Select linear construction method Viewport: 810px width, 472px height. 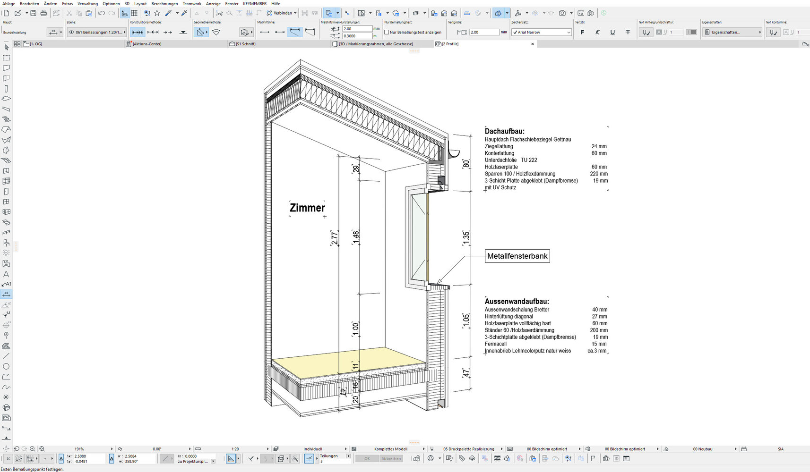(x=138, y=32)
